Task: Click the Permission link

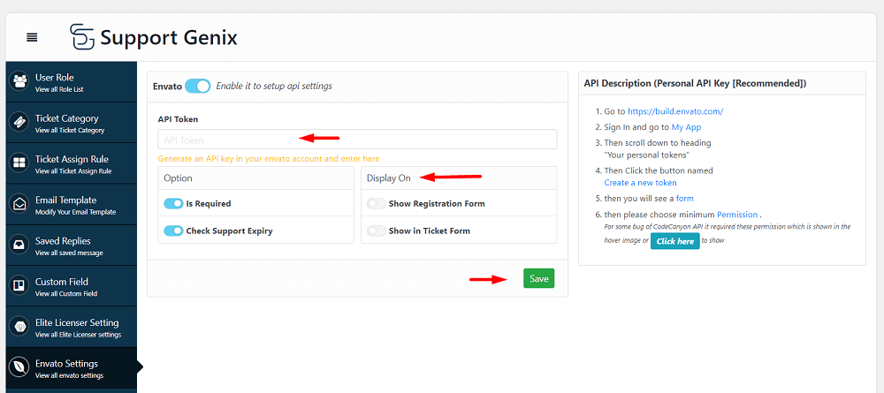Action: 737,215
